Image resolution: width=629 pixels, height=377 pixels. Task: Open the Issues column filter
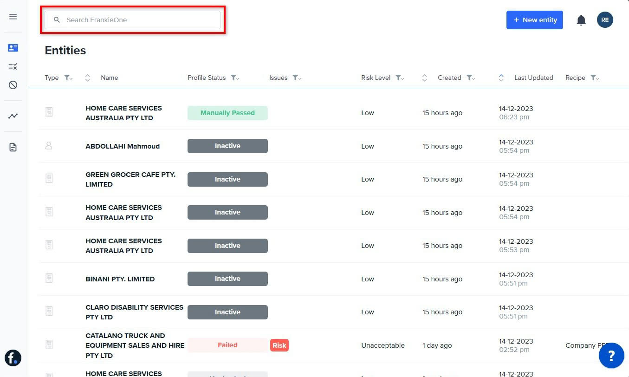(296, 78)
